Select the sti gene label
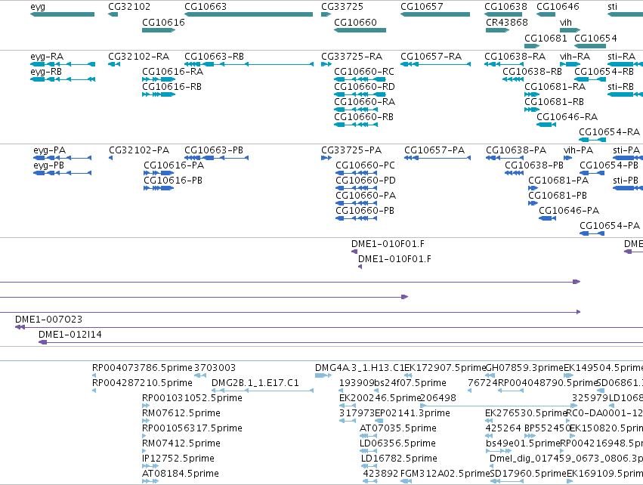 point(612,7)
